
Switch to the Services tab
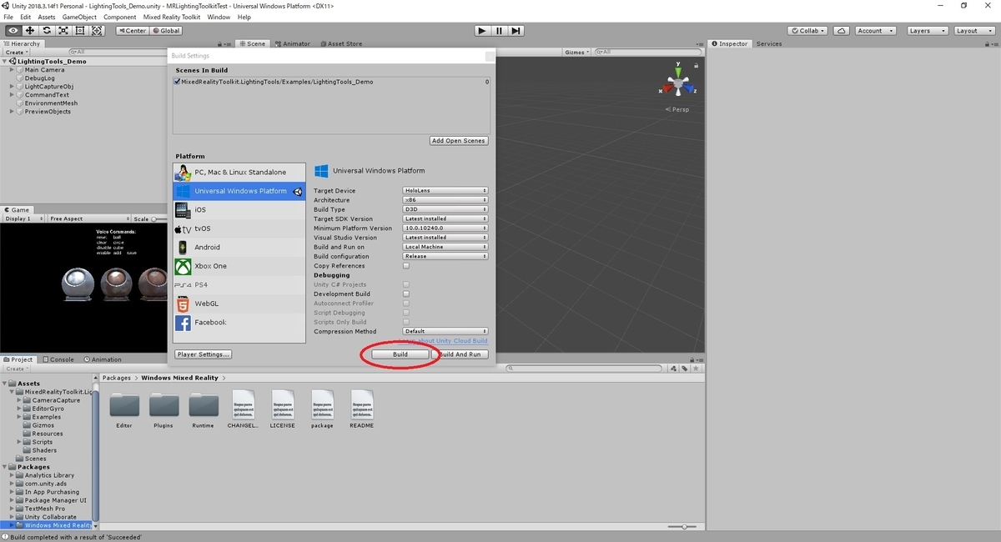pos(768,43)
